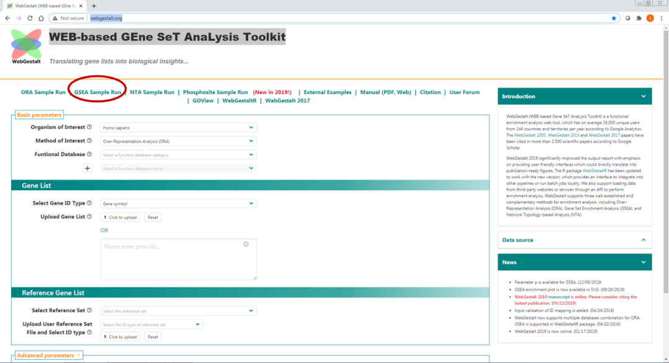669x363 pixels.
Task: Clear gene ids textbox with the X icon
Action: tap(246, 244)
